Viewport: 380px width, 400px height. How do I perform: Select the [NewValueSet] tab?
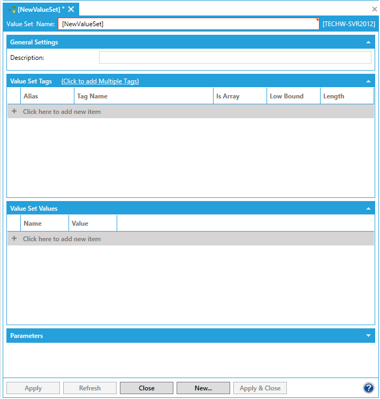(x=41, y=10)
